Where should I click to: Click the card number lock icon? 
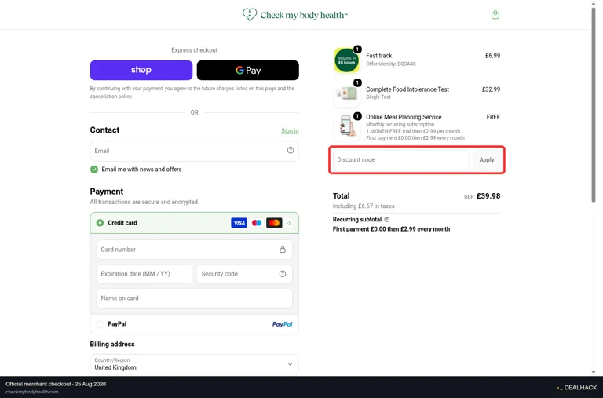coord(283,250)
